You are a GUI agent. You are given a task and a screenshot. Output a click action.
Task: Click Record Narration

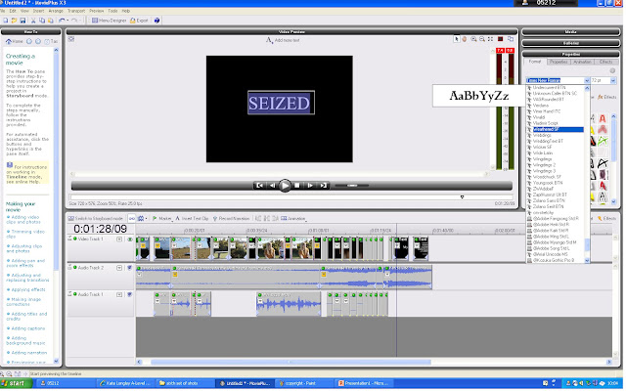click(232, 219)
